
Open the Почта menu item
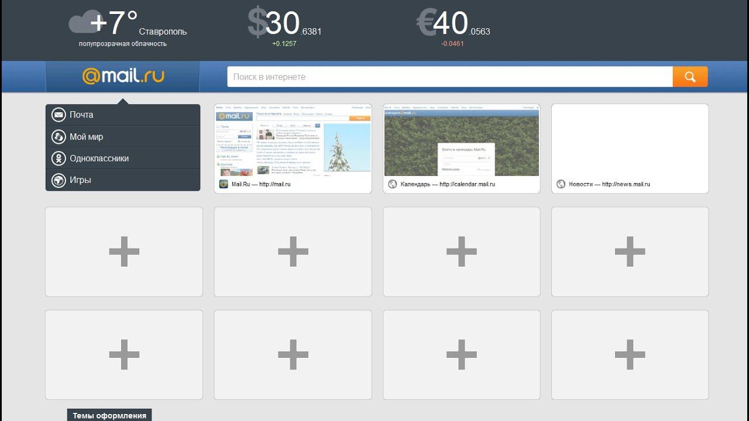(x=123, y=115)
